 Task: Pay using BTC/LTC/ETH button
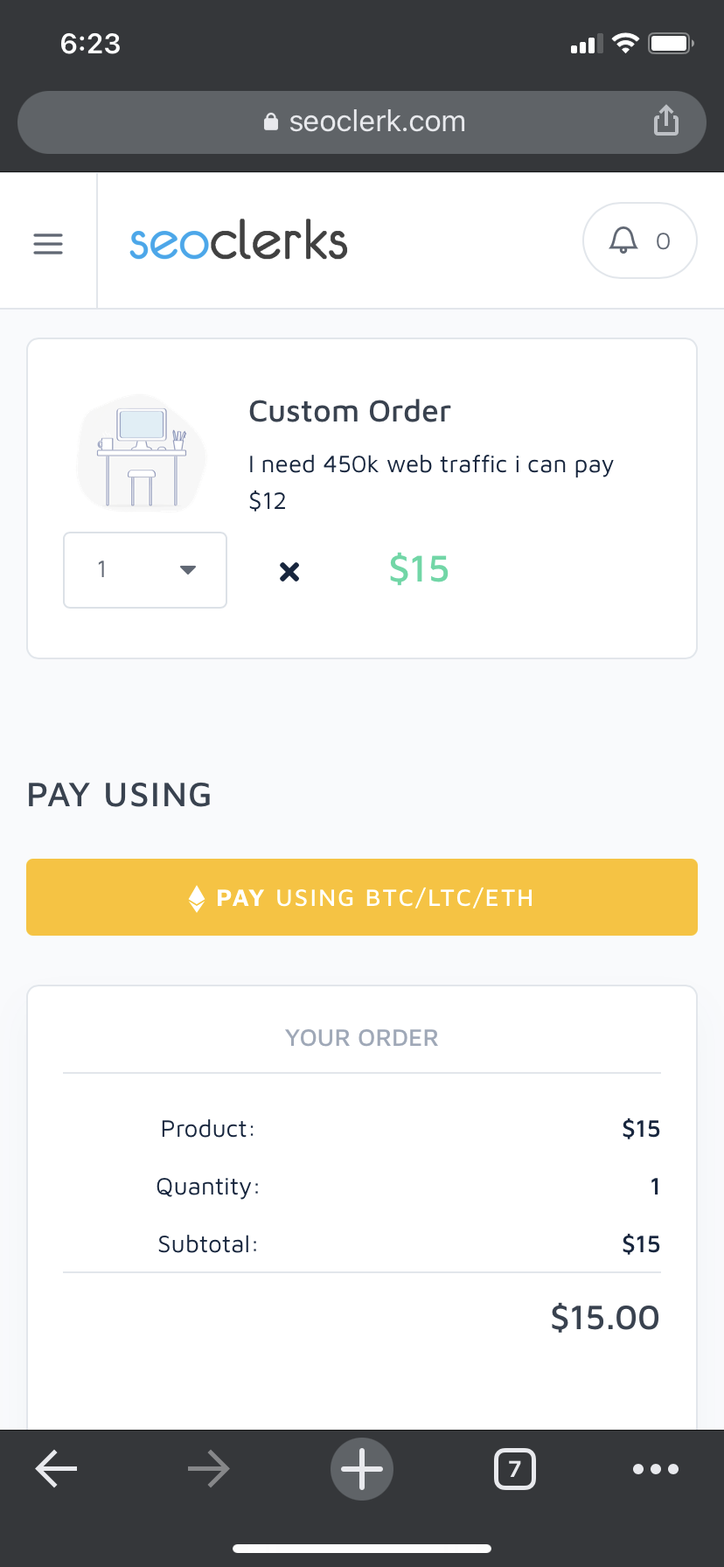point(362,897)
